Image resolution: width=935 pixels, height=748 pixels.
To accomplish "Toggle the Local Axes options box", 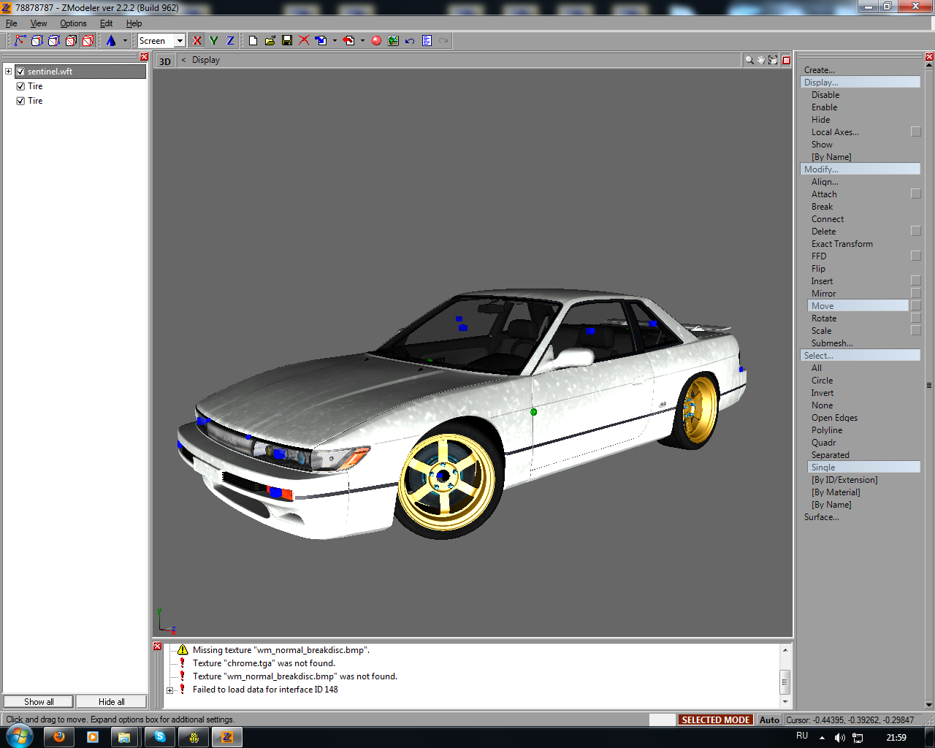I will pyautogui.click(x=915, y=131).
